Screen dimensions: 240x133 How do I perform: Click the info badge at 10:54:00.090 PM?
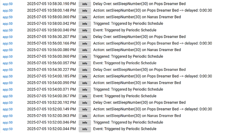click(85, 83)
